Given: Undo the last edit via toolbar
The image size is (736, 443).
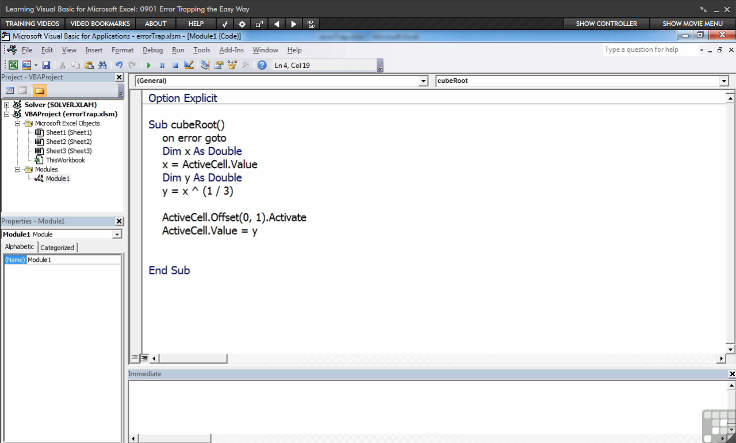Looking at the screenshot, I should coord(119,65).
